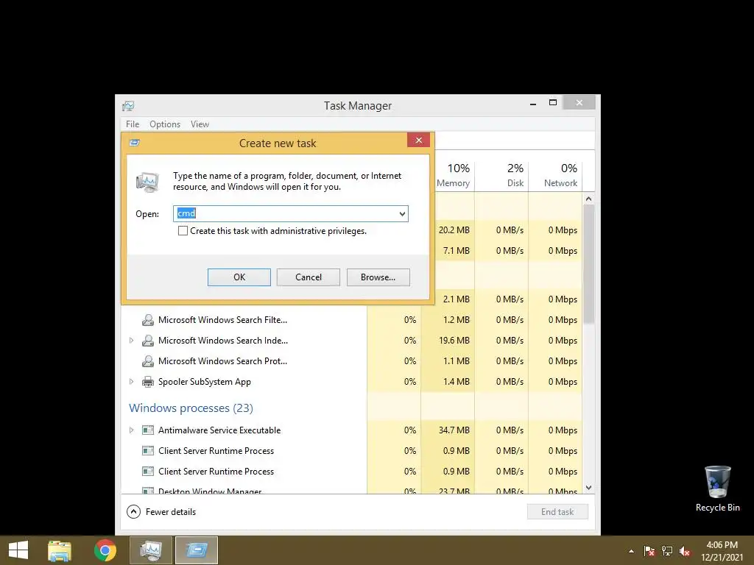Sort processes by the Memory column header
The image size is (754, 565).
coord(453,175)
